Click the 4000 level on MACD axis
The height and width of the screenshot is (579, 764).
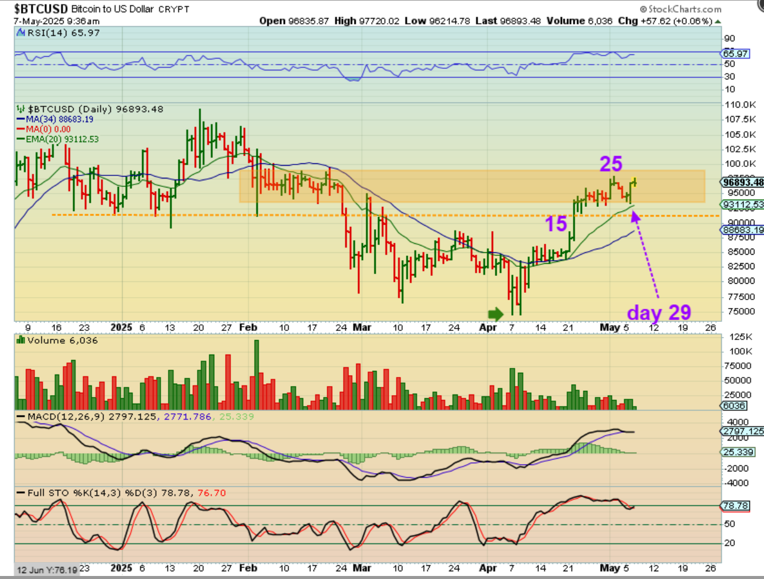tap(738, 422)
